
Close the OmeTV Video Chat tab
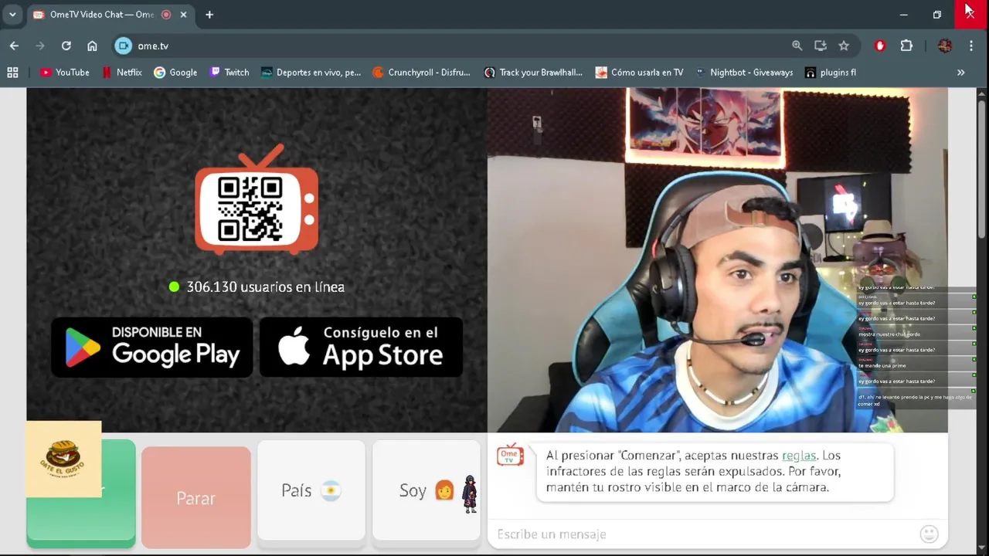184,15
